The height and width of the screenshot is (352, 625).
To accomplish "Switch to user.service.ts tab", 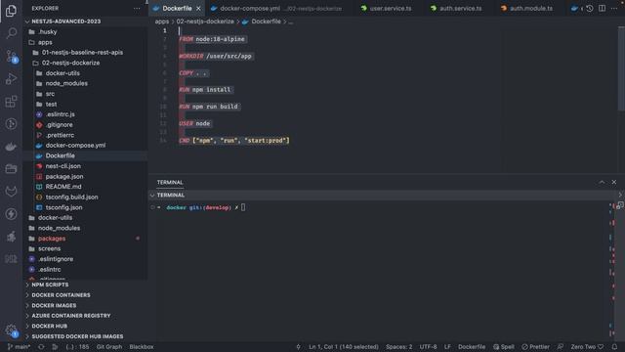I will tap(391, 9).
